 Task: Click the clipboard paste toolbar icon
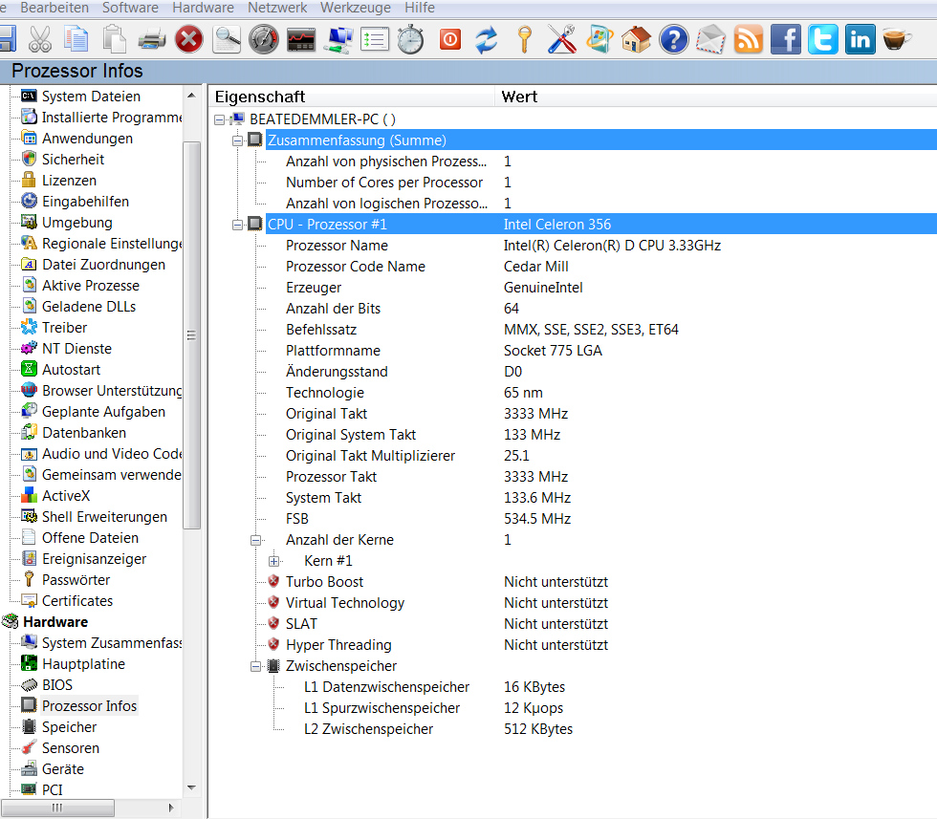114,39
